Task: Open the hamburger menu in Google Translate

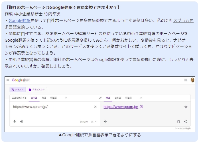Action: click(x=8, y=80)
